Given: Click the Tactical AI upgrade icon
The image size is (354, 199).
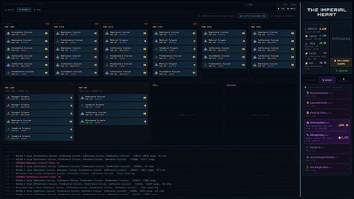Looking at the screenshot, I should [x=307, y=147].
